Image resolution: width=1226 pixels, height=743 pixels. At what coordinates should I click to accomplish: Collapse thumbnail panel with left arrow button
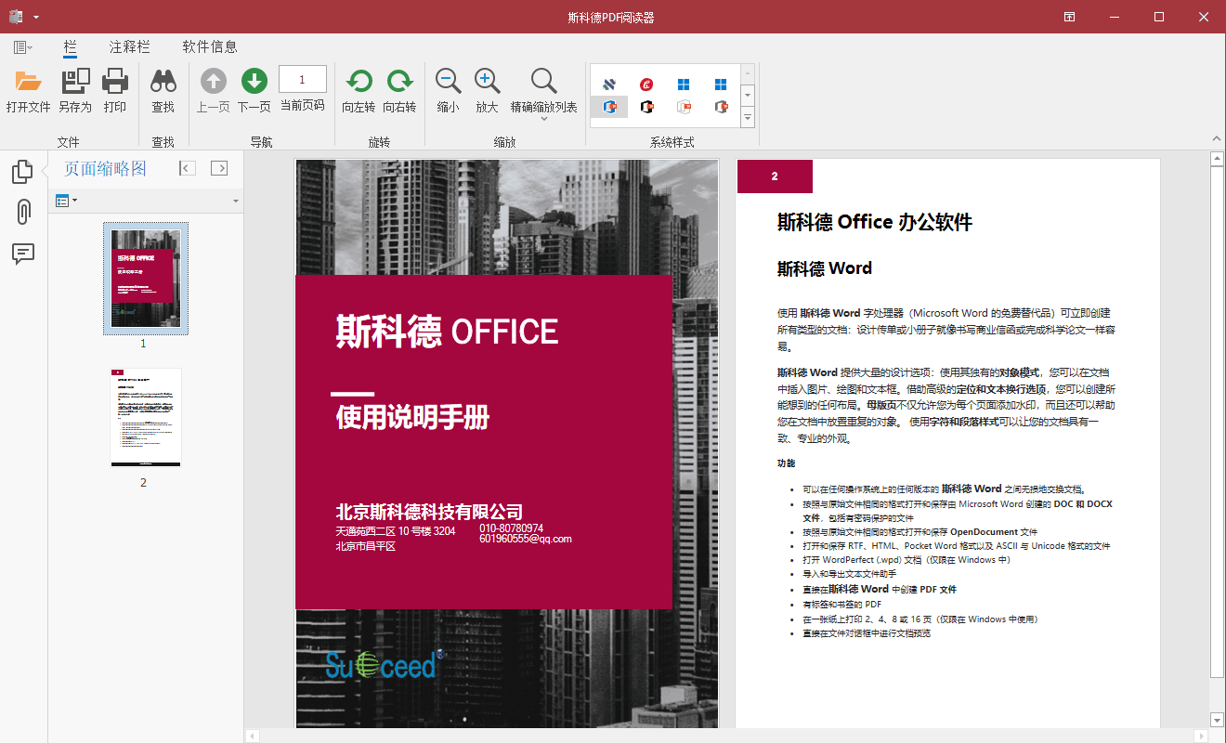pos(188,168)
